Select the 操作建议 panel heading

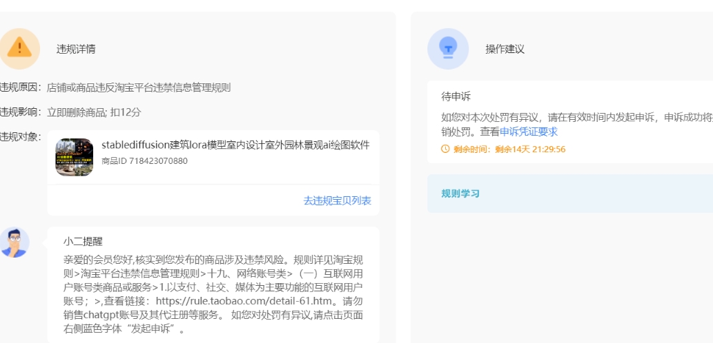[505, 49]
